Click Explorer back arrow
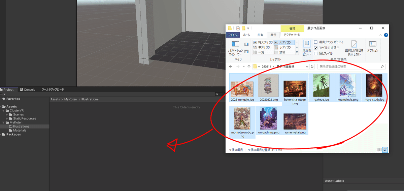 point(231,66)
